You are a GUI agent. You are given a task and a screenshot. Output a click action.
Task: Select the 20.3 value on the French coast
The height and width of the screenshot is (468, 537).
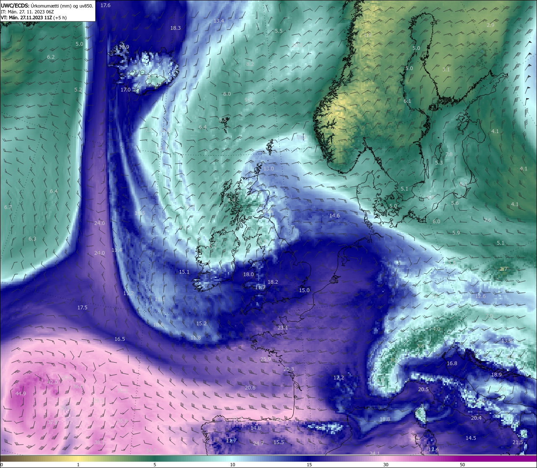pos(289,369)
